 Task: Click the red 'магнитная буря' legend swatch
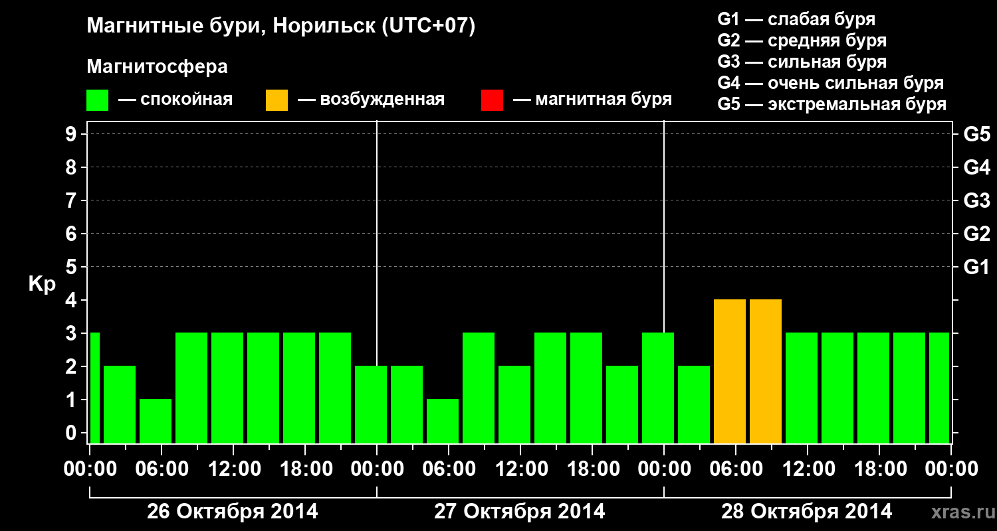pos(492,100)
